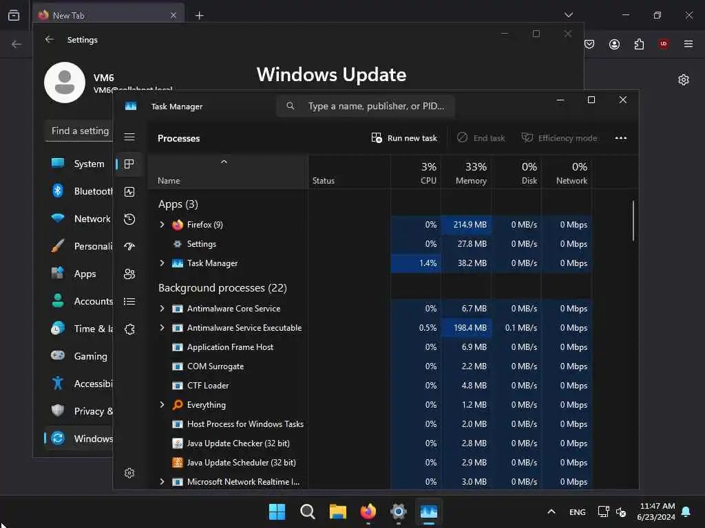Click the End task button
This screenshot has height=528, width=705.
481,137
